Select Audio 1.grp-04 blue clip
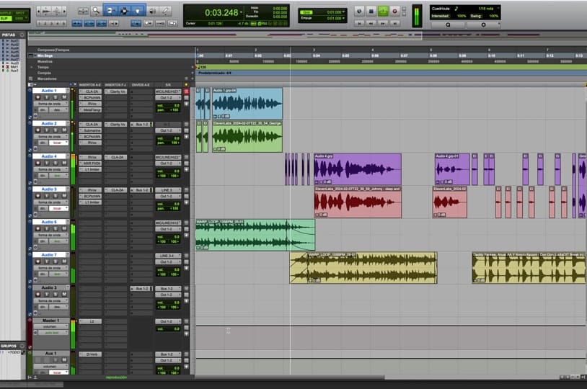Viewport: 587px width, 389px height. 247,104
